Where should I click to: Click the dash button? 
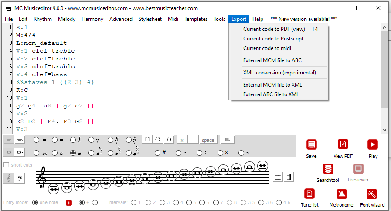(193, 140)
